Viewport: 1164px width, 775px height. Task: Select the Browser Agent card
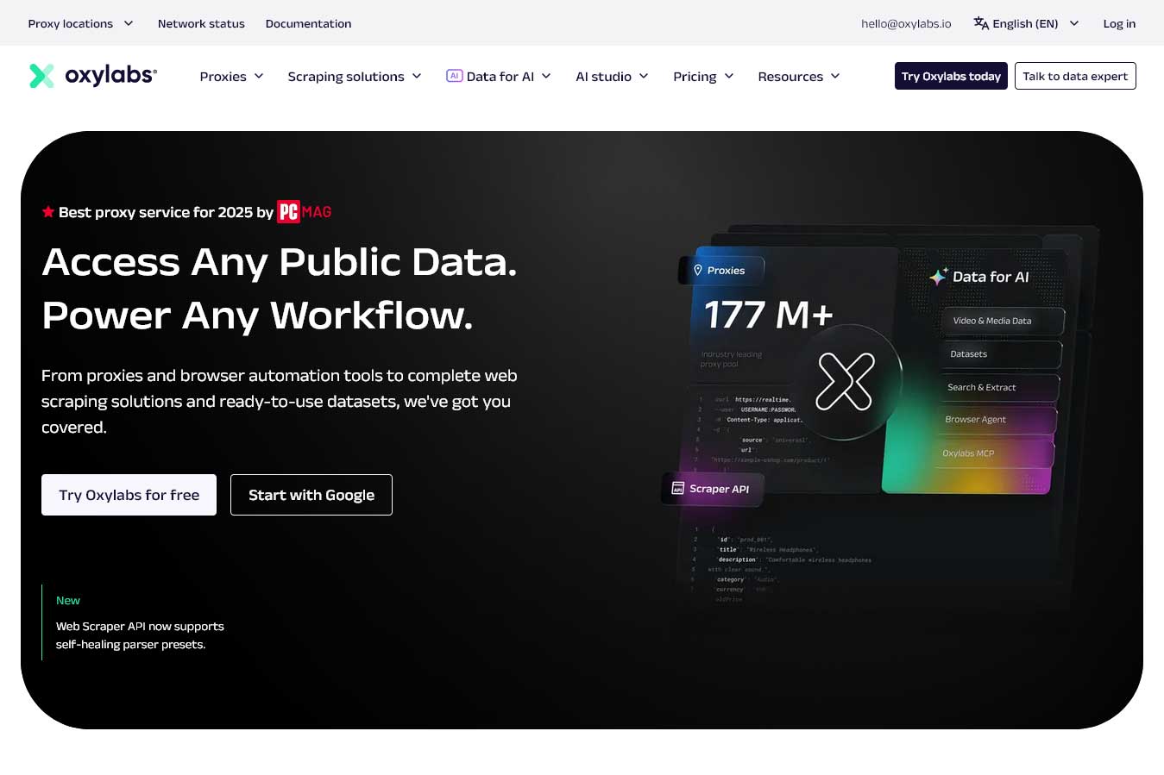[x=997, y=420]
